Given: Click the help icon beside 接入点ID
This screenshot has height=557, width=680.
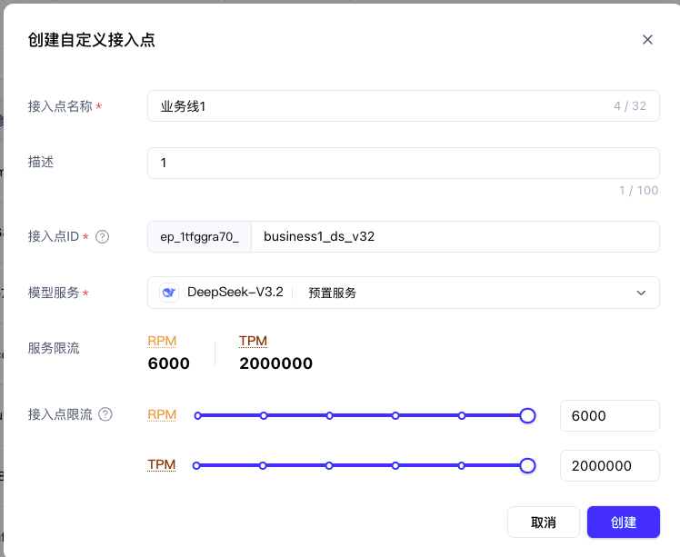Looking at the screenshot, I should point(103,236).
